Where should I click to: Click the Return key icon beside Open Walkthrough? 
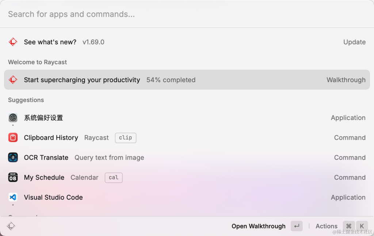(297, 226)
